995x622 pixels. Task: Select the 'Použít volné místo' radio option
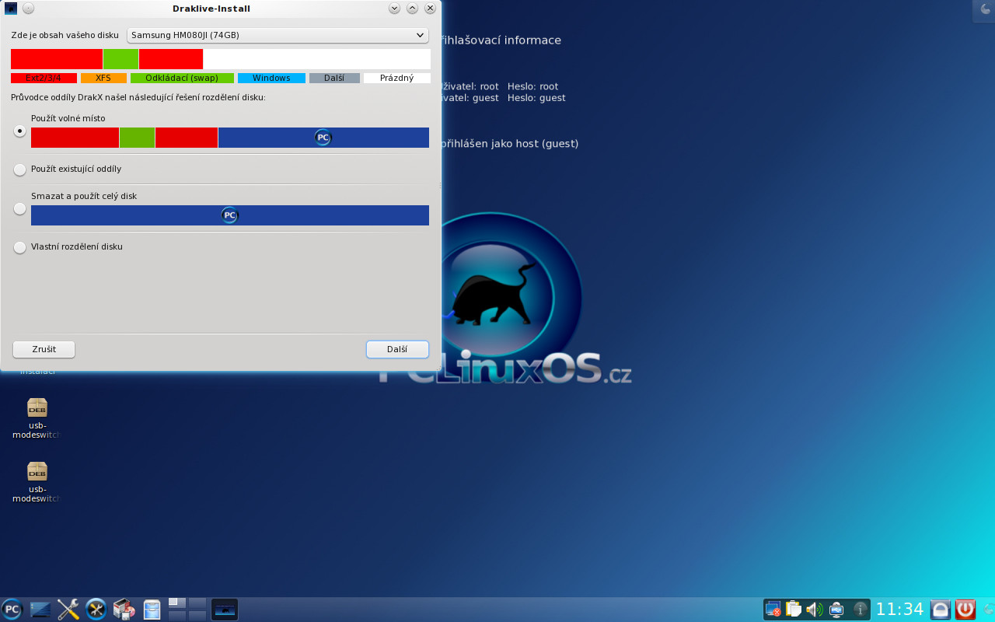pos(20,131)
